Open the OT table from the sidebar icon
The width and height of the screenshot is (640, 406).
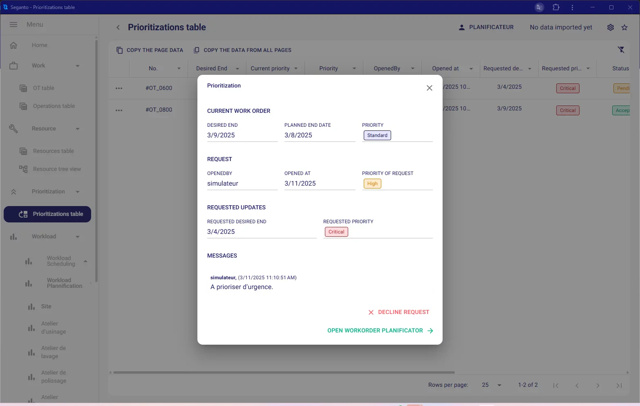pos(23,87)
